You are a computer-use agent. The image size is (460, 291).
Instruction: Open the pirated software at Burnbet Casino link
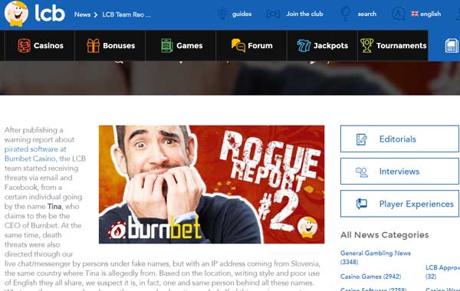coord(35,154)
